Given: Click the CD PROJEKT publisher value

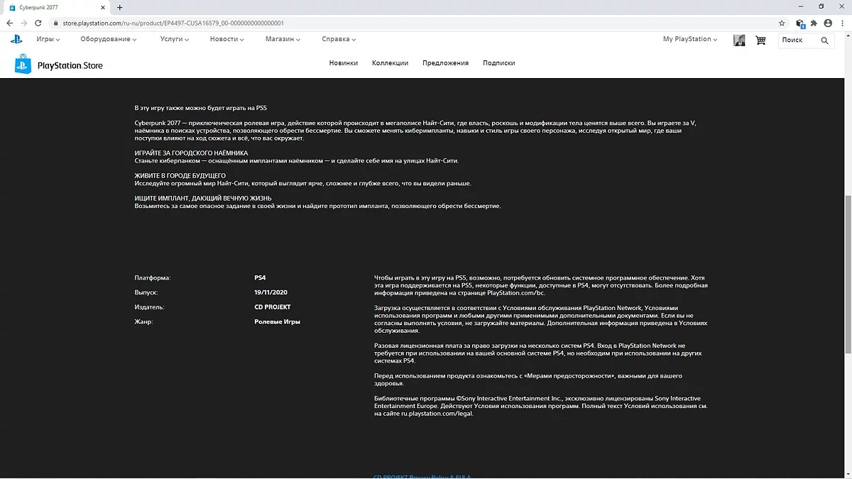Looking at the screenshot, I should tap(273, 307).
